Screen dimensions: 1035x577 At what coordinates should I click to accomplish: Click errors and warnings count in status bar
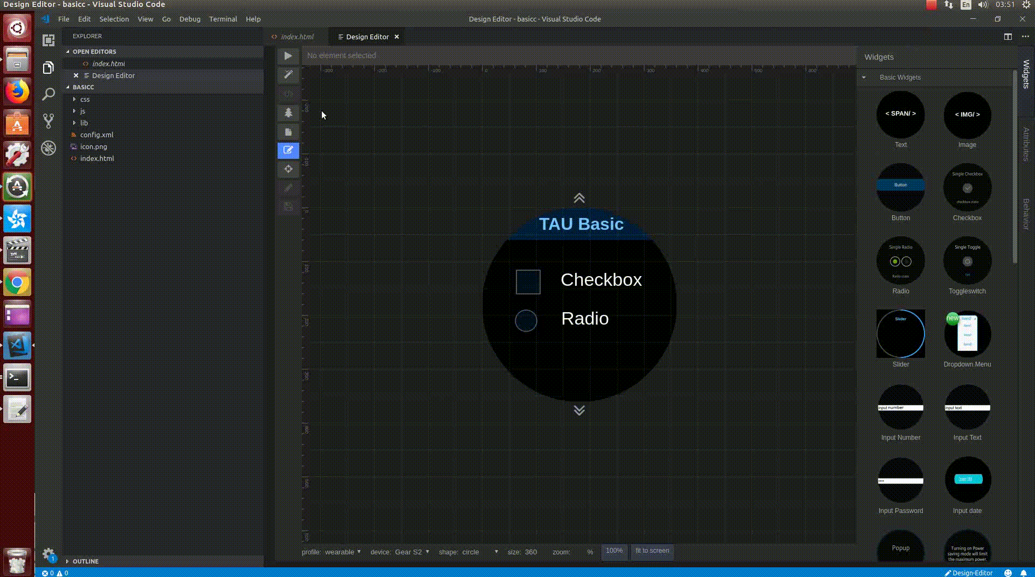(55, 573)
